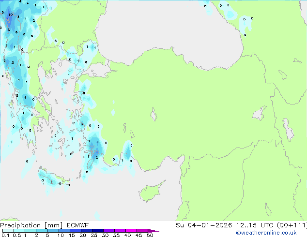Click the forecast offset '(00+111)'
307x237 pixels.
[292, 225]
